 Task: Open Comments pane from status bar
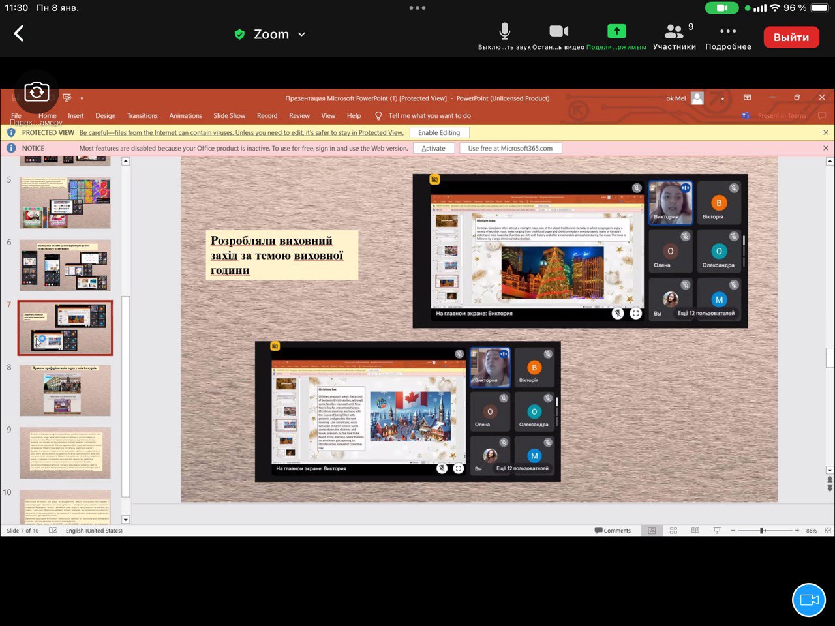point(613,531)
